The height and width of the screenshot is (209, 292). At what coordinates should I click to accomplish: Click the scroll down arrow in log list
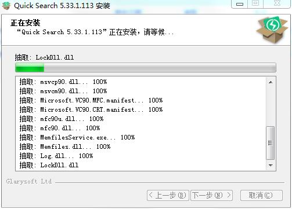click(x=271, y=165)
